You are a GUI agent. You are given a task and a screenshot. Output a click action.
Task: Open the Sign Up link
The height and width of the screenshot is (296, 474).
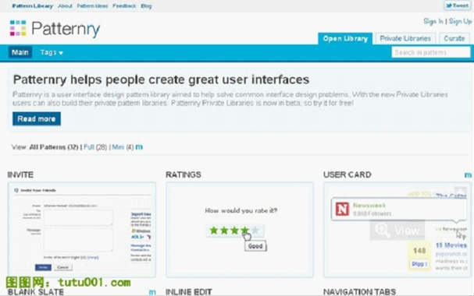(460, 21)
